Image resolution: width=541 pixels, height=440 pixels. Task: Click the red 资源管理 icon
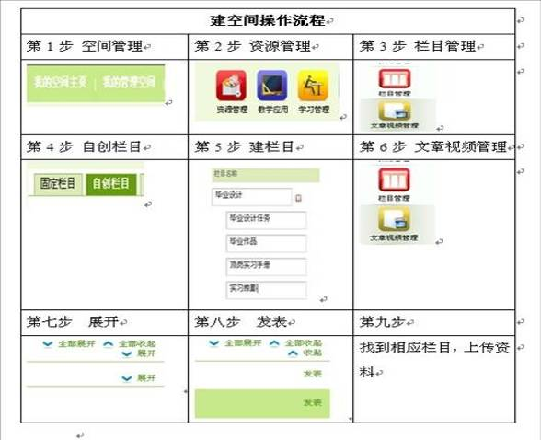pos(231,86)
